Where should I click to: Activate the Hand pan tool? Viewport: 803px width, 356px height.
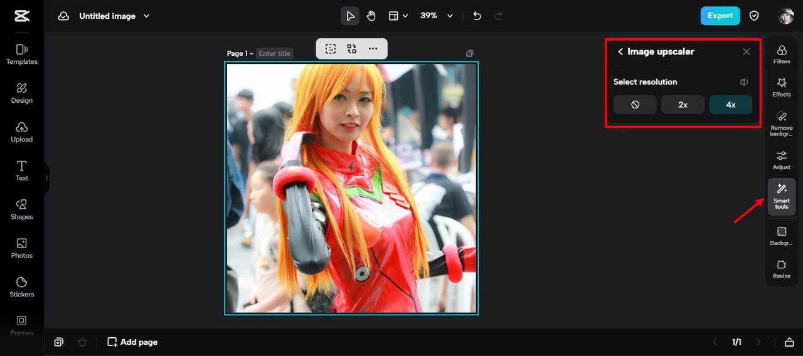(371, 16)
